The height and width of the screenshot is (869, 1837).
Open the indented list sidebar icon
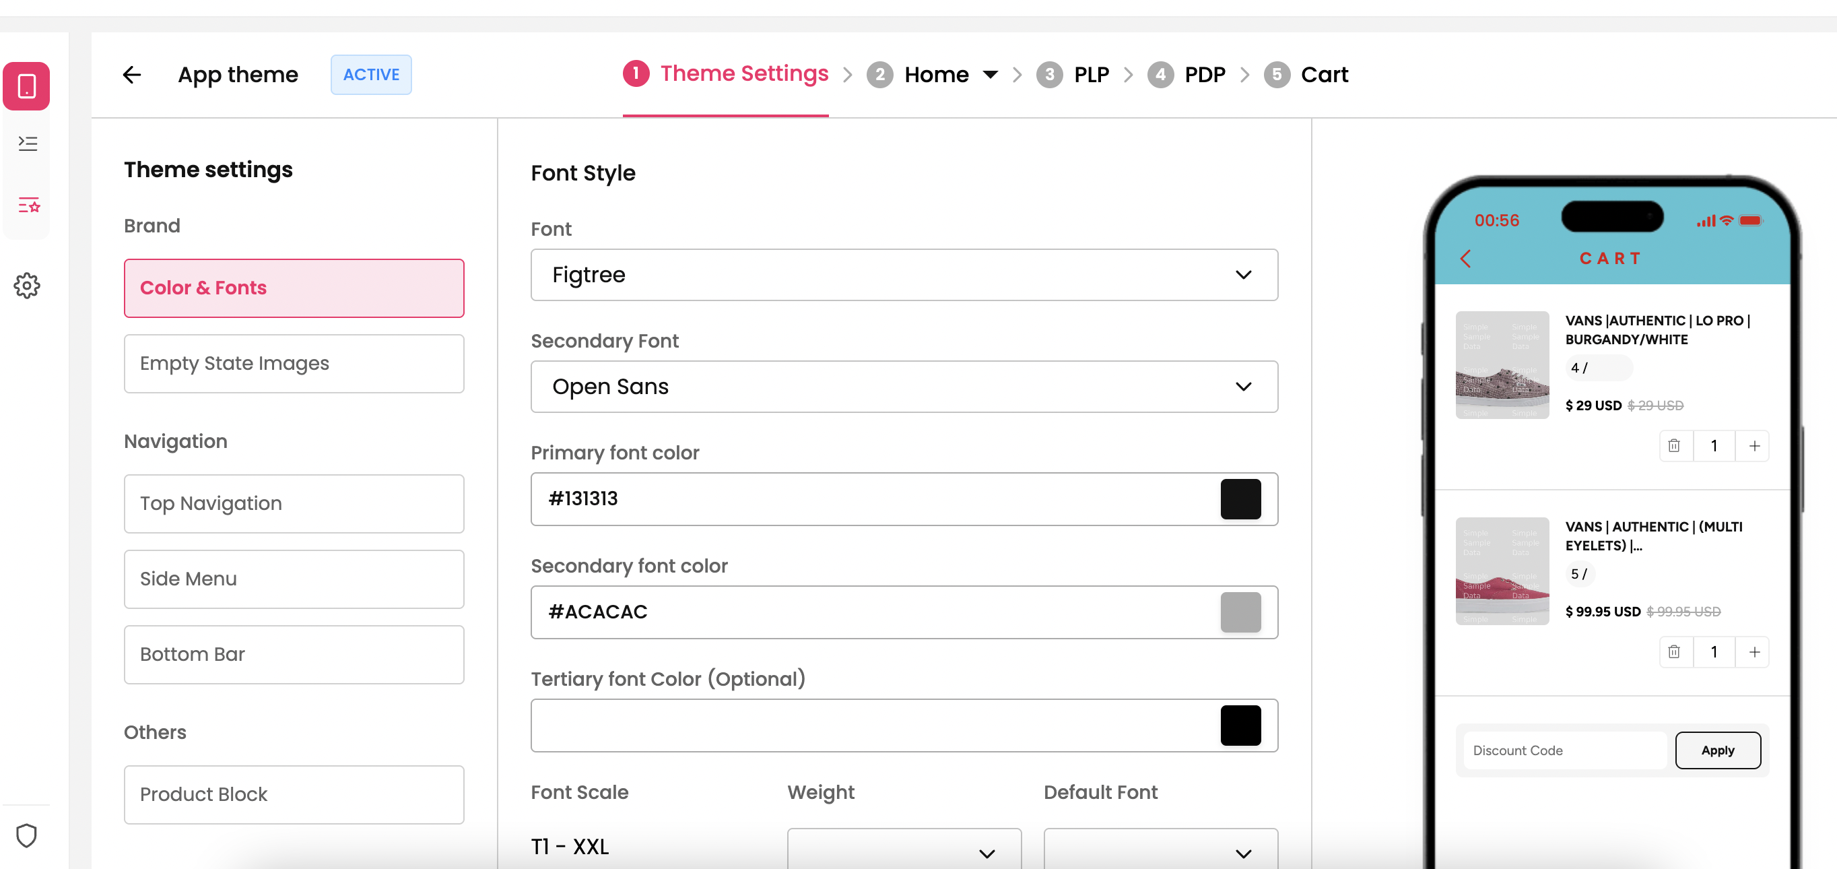pos(28,143)
